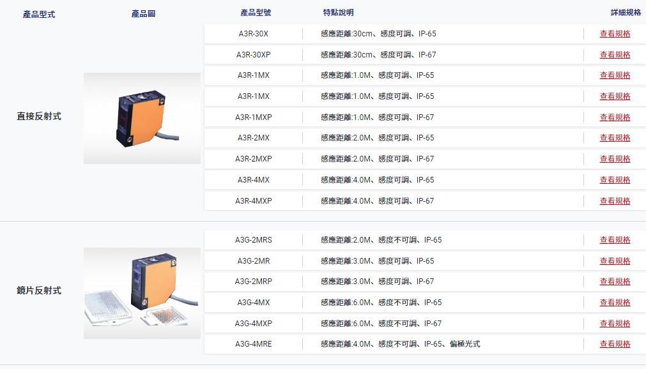Click the description text for A3R-30X
Screen dimensions: 646x369
click(378, 34)
